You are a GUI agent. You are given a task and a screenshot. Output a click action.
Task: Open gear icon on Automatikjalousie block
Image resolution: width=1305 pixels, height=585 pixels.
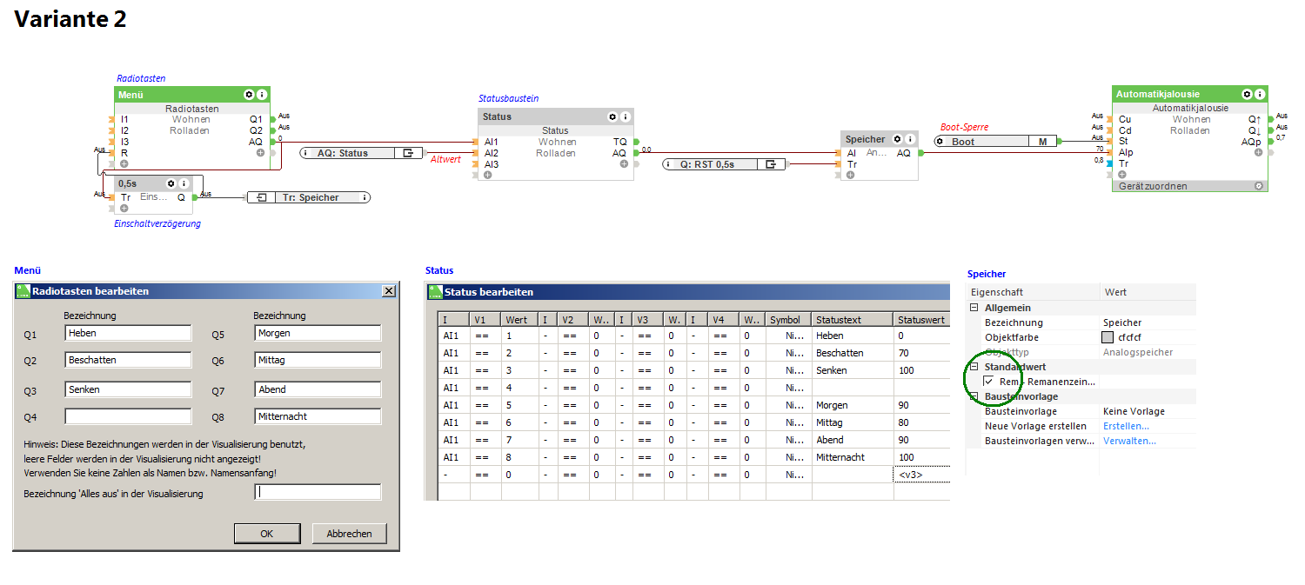tap(1247, 94)
